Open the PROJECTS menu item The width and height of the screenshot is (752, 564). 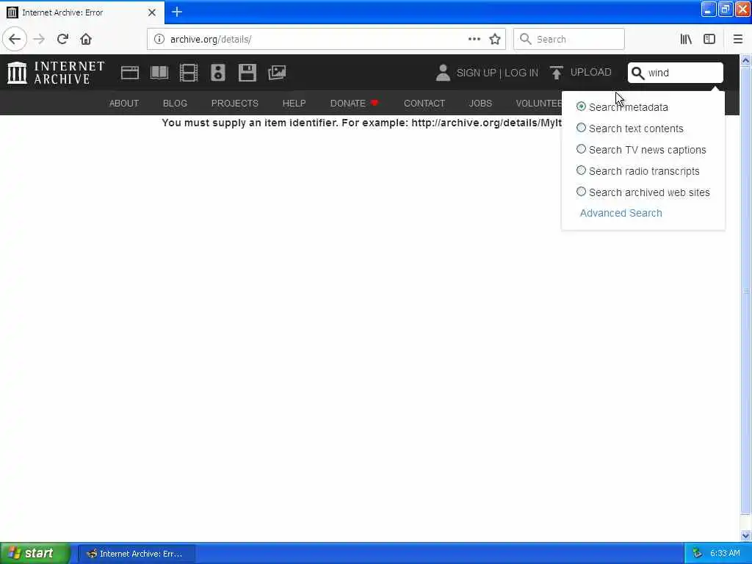pyautogui.click(x=234, y=103)
